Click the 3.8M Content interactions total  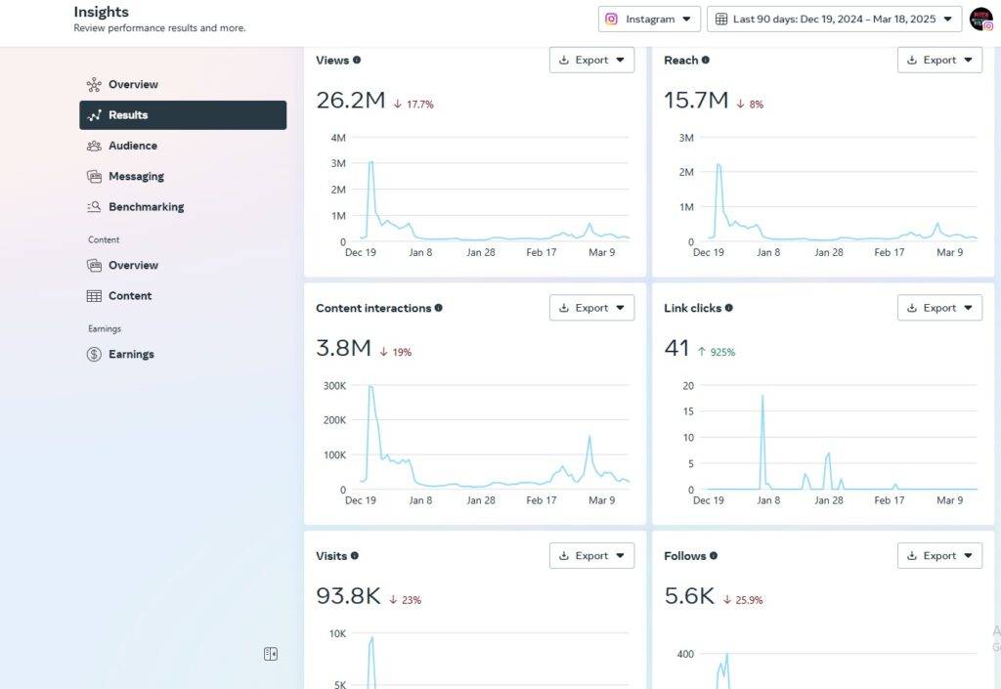[x=343, y=348]
